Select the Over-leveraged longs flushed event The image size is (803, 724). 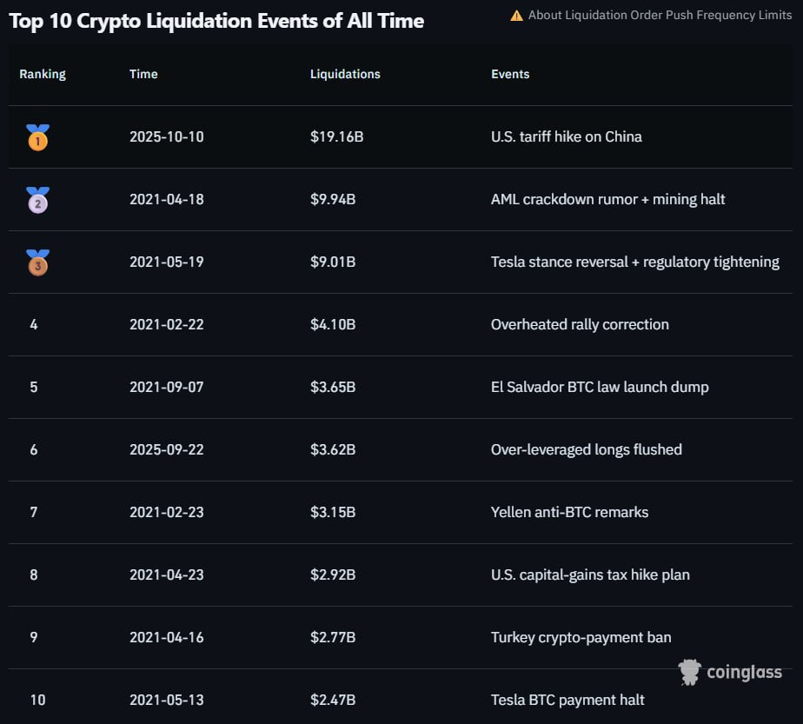587,449
